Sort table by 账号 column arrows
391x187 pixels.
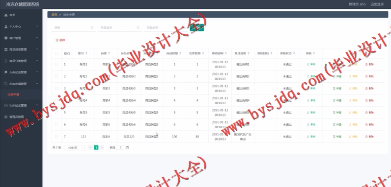[86, 53]
